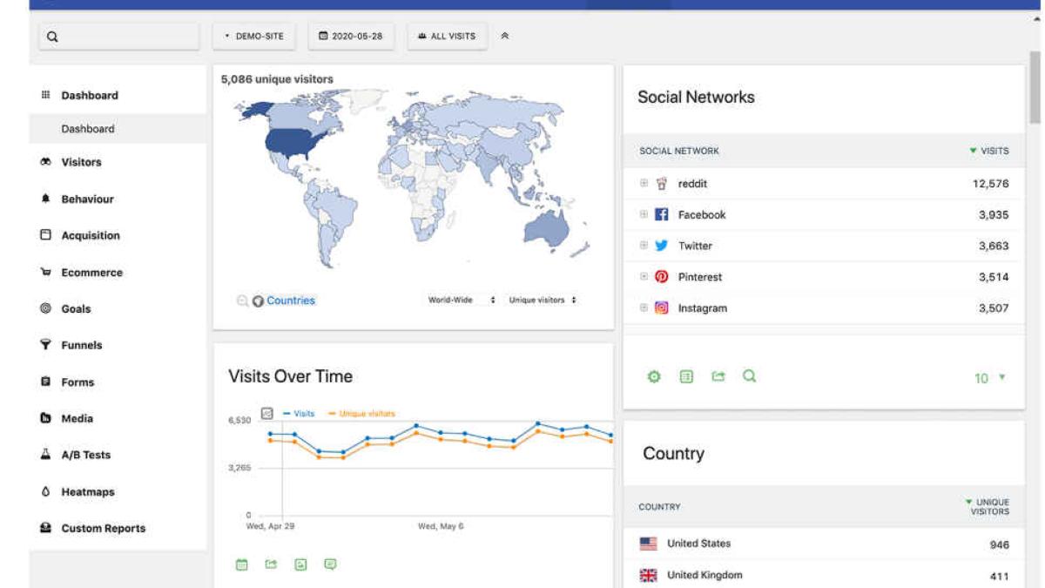This screenshot has height=588, width=1045.
Task: Click the zoom-out icon under the map
Action: 242,301
